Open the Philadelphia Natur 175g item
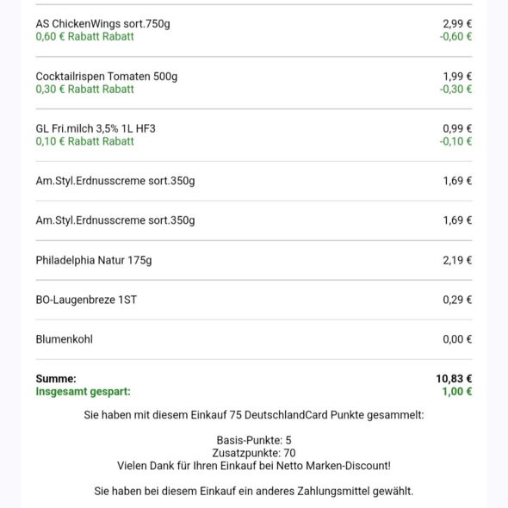The image size is (508, 508). pos(94,261)
